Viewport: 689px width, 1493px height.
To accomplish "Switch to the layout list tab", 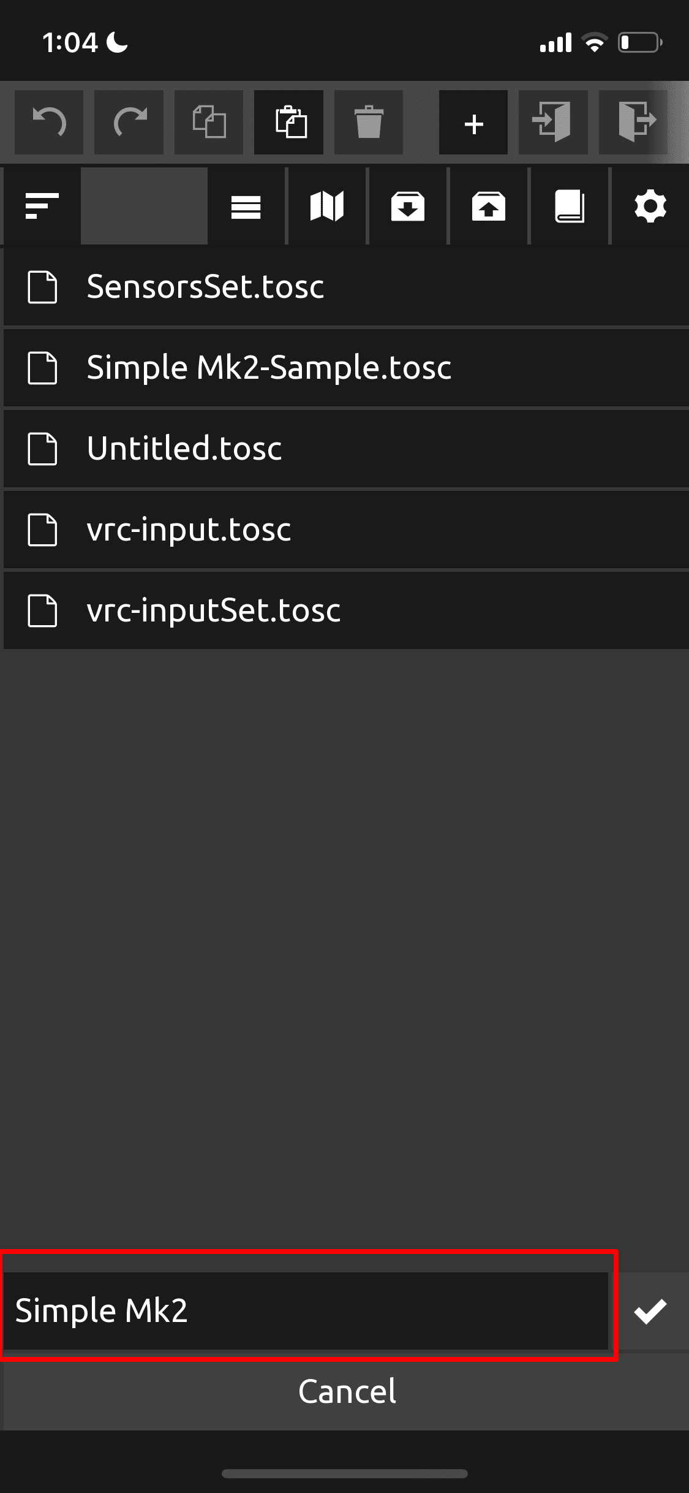I will pos(246,206).
